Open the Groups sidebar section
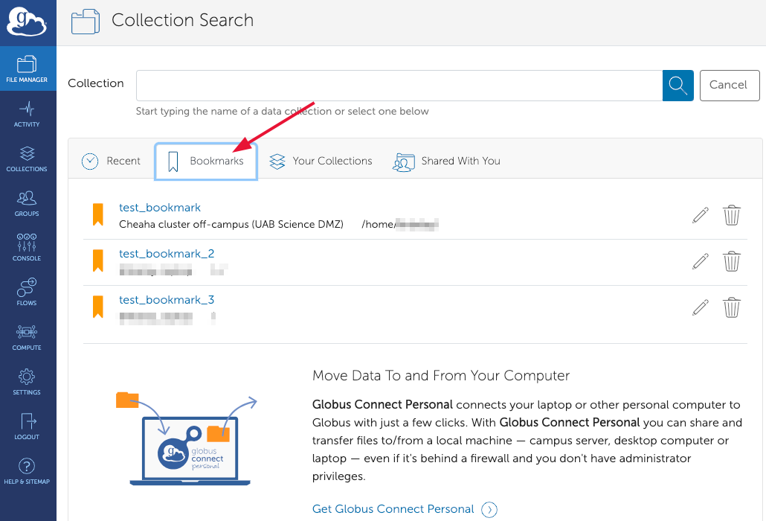Image resolution: width=766 pixels, height=521 pixels. [27, 203]
